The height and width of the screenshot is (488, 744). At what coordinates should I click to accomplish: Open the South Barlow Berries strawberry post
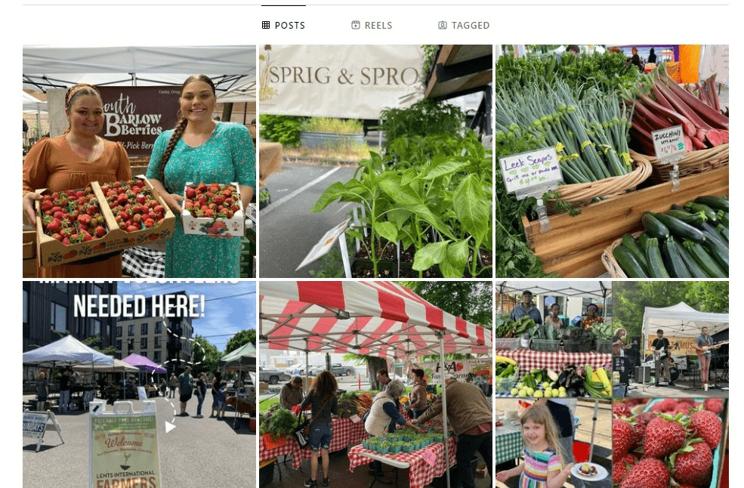[139, 162]
